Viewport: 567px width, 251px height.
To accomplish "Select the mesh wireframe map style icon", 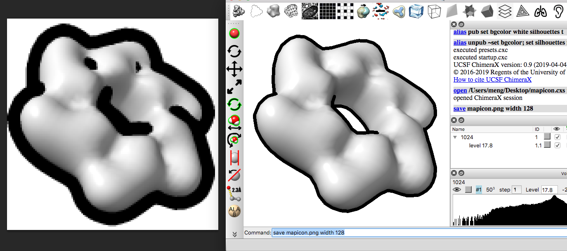I will [291, 11].
